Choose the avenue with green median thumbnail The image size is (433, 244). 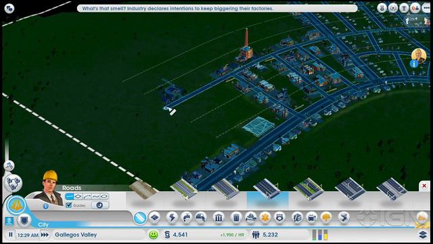pos(309,188)
